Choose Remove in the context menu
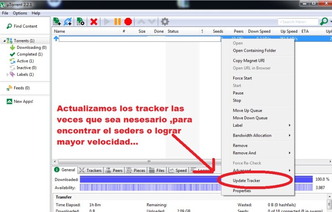 [x=240, y=145]
